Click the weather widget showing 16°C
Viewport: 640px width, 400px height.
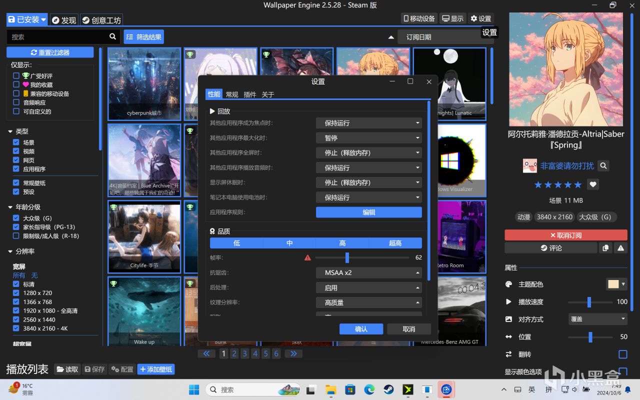click(x=20, y=389)
